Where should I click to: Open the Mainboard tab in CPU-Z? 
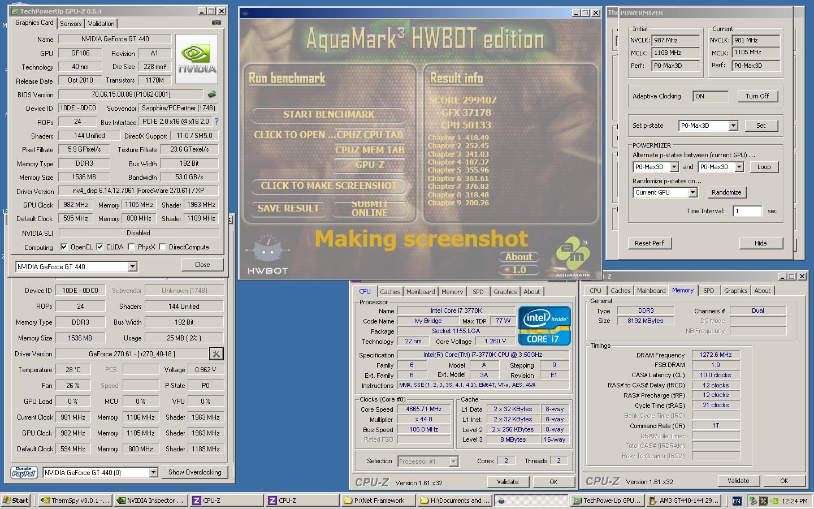click(420, 292)
